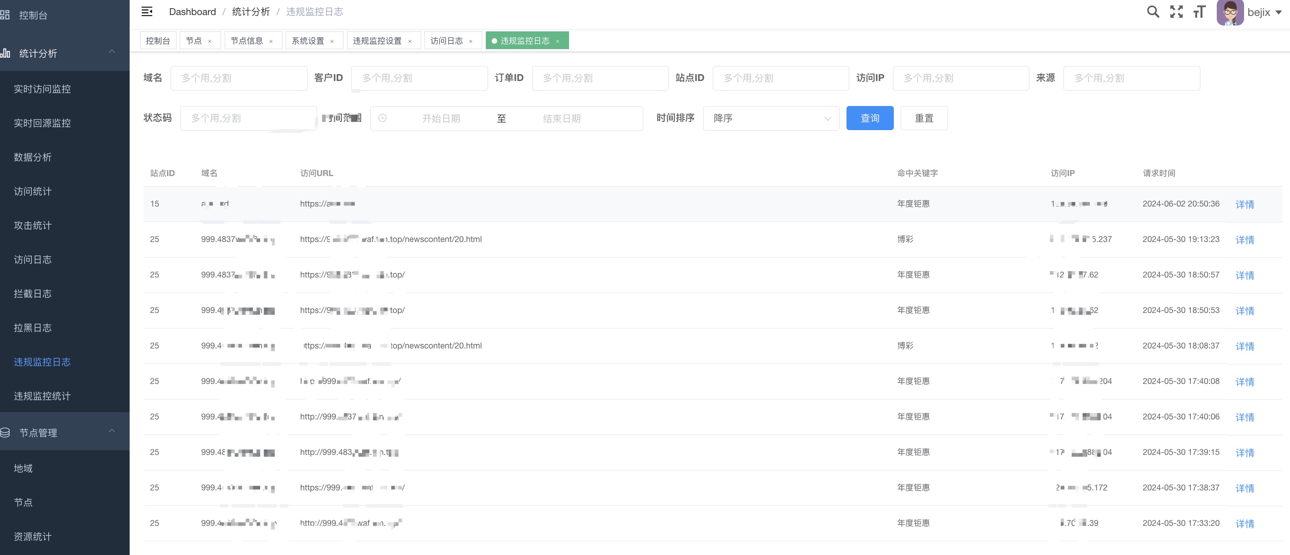This screenshot has width=1290, height=555.
Task: Close the 违规监控设置 tab
Action: 410,41
